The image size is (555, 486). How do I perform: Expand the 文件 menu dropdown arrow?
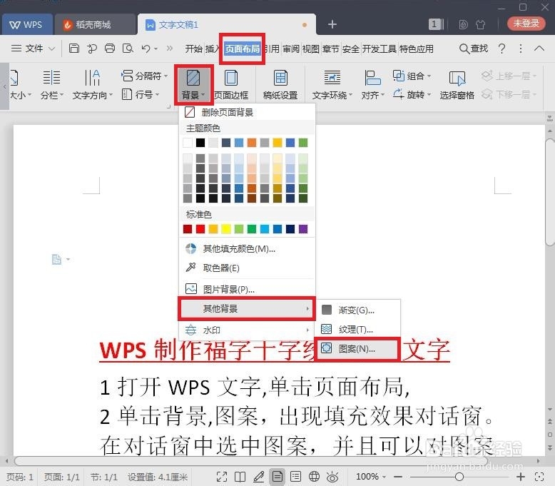[x=51, y=49]
